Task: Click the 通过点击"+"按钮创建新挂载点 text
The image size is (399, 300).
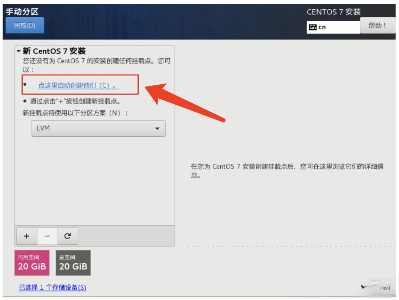Action: [75, 101]
